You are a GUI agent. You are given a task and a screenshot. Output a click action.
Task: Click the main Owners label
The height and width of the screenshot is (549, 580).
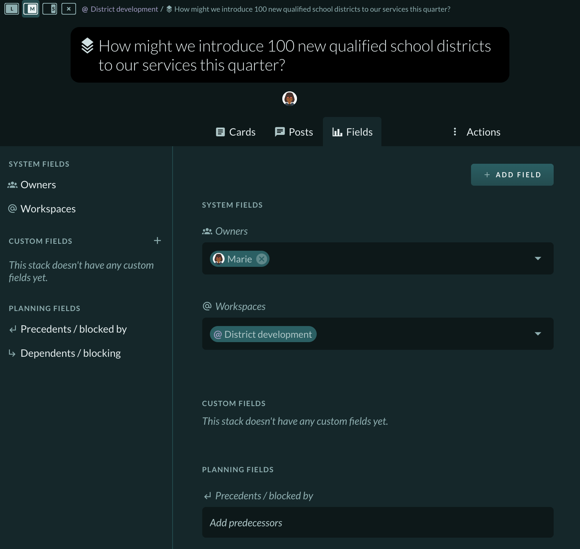click(x=231, y=231)
